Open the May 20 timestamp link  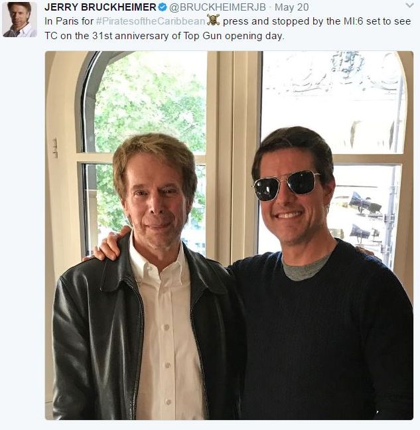(291, 7)
